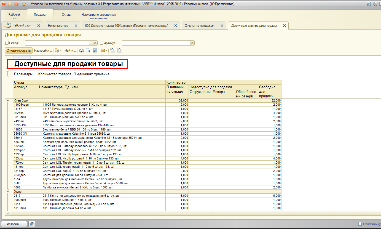Click the В наличии на складе header
This screenshot has height=229, width=381.
[x=177, y=91]
